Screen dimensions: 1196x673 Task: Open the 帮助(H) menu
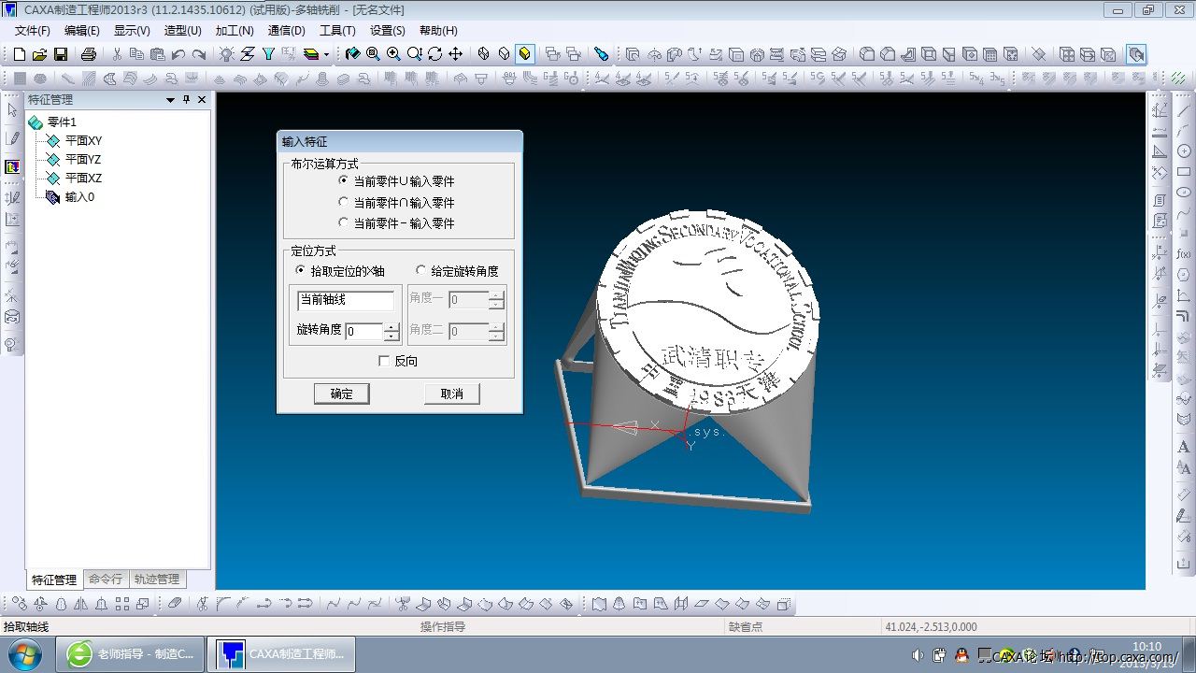coord(438,31)
